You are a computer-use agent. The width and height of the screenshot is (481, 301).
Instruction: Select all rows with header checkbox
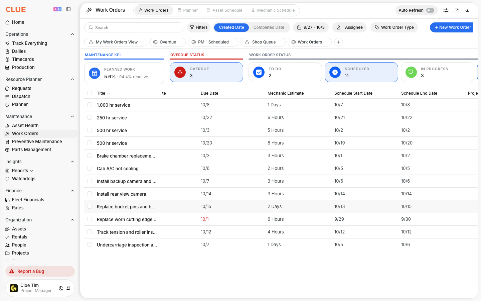pos(90,93)
